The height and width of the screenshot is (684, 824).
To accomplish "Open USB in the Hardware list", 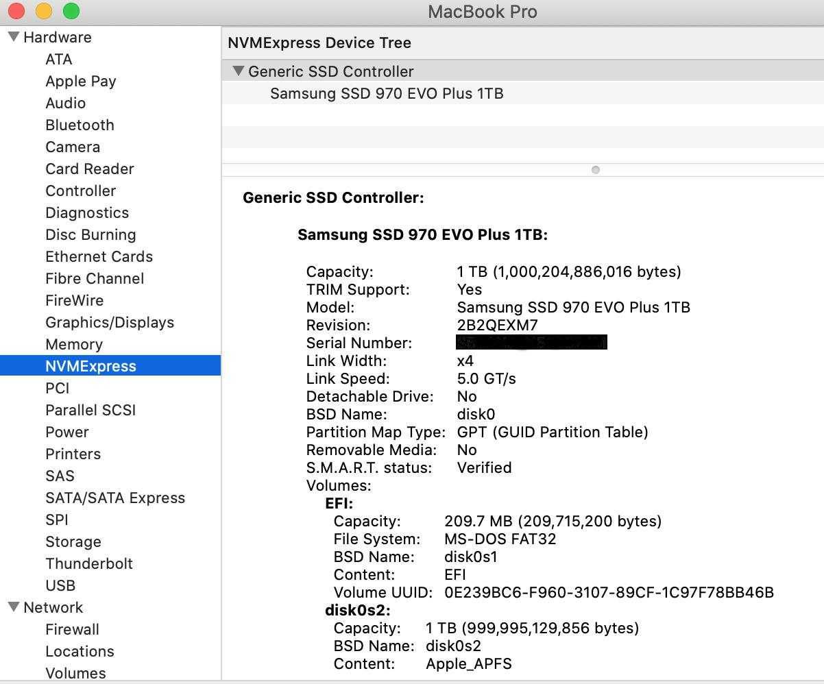I will 60,585.
